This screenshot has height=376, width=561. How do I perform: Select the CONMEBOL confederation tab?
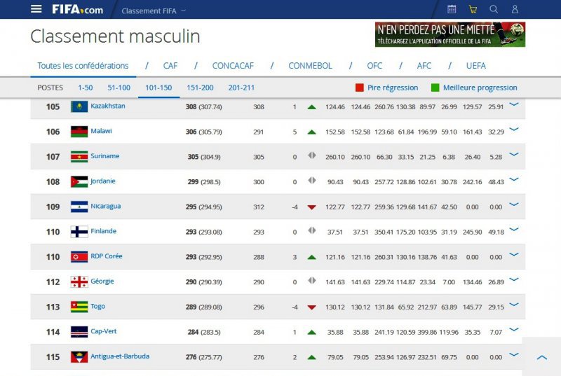310,66
